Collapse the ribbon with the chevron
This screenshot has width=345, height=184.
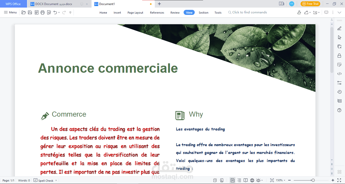pos(339,12)
